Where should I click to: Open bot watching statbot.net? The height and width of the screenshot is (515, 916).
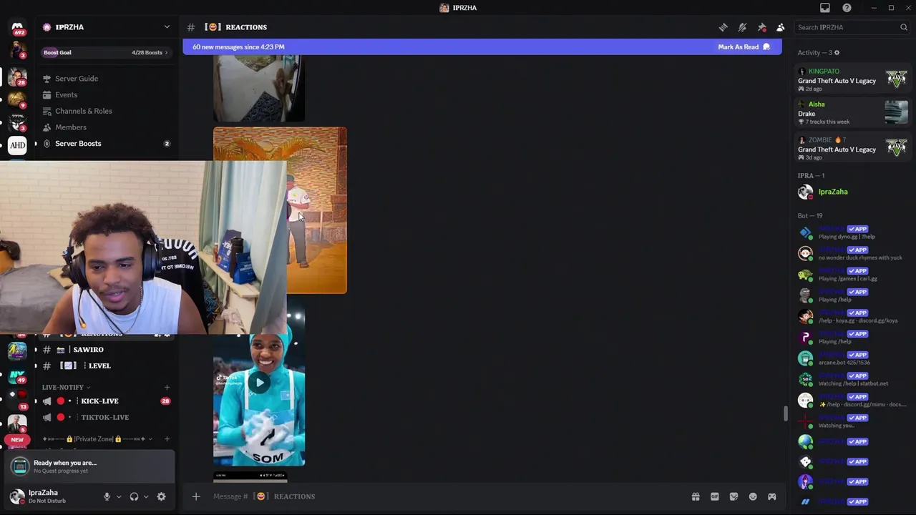852,379
